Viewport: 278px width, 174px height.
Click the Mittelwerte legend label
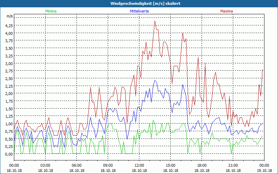(139, 11)
